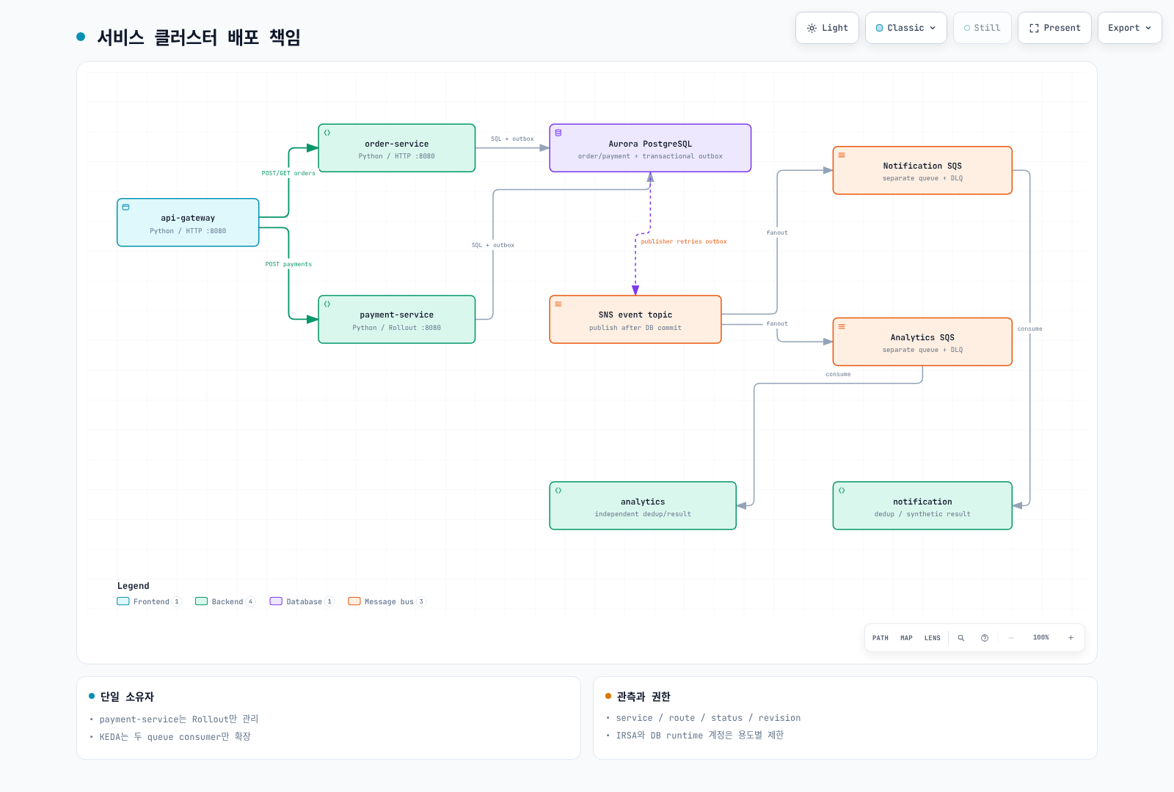Select the Database legend entry
The image size is (1174, 792).
click(302, 601)
